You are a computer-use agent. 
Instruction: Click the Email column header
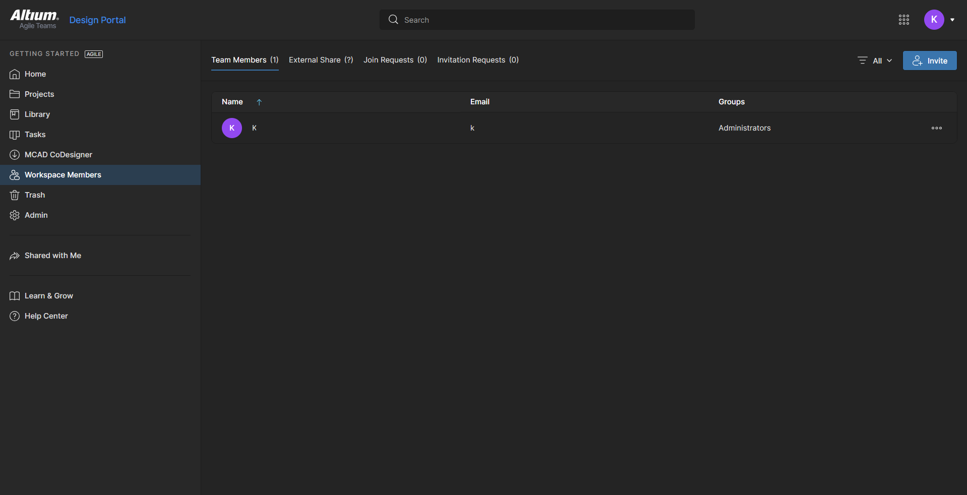tap(480, 102)
